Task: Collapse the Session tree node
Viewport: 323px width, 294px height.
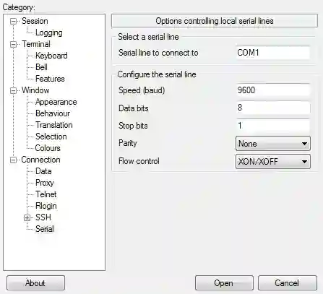Action: [13, 22]
